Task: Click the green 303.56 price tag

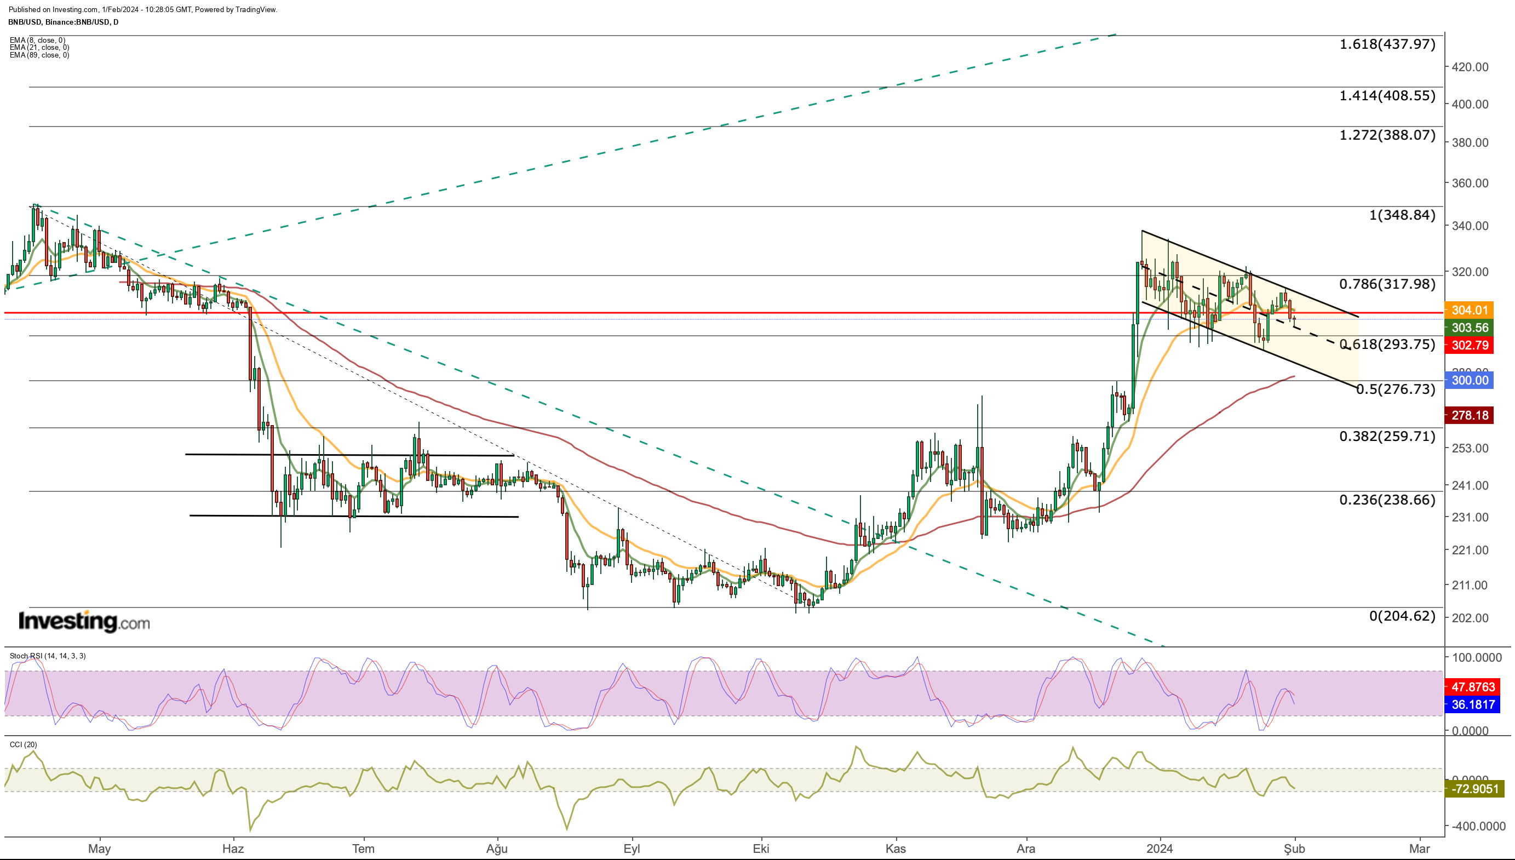Action: click(1470, 328)
